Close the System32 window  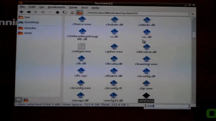[194, 5]
